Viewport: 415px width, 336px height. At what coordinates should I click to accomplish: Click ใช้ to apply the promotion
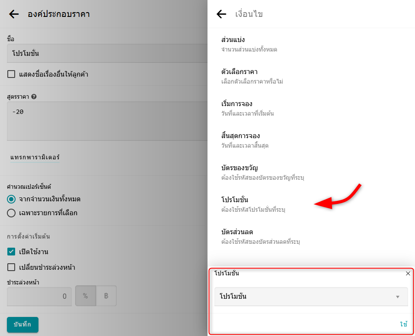pos(403,324)
